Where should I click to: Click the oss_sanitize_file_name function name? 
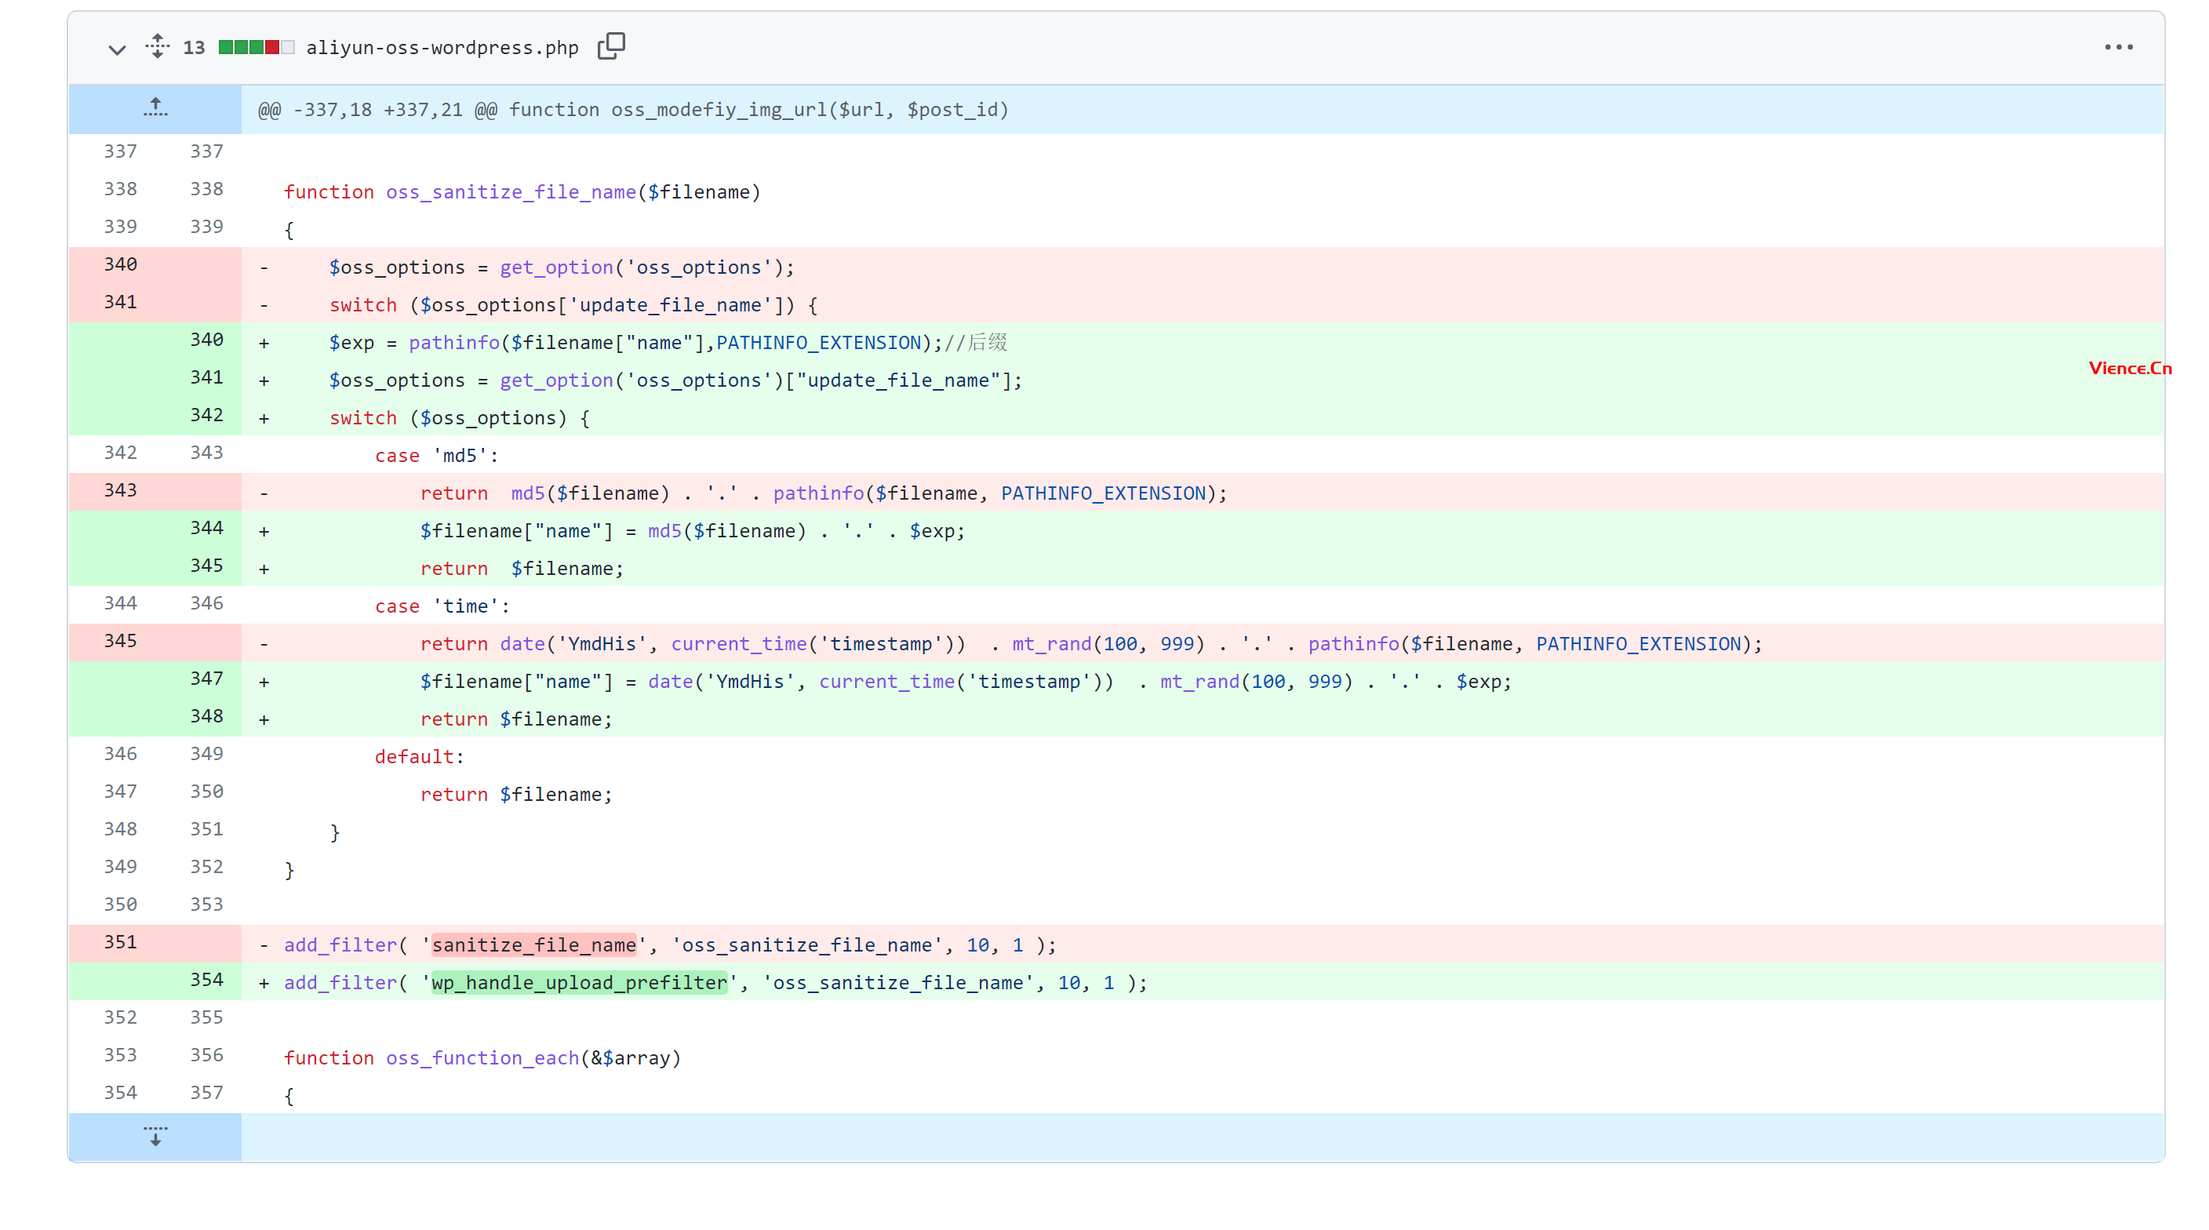pyautogui.click(x=511, y=192)
